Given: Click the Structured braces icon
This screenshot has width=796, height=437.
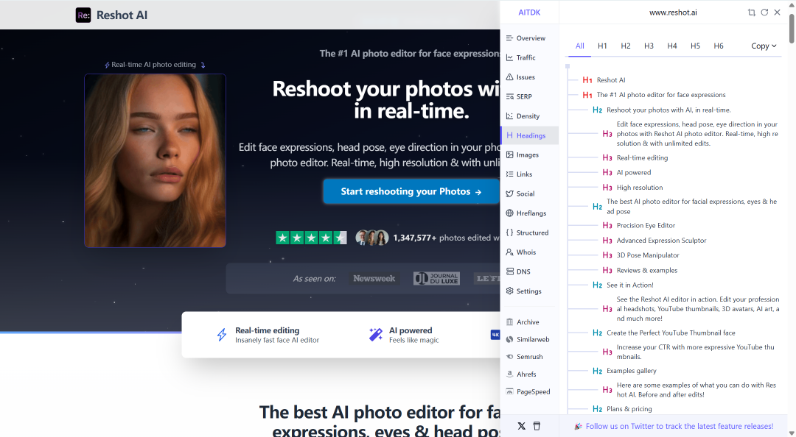Looking at the screenshot, I should pos(510,232).
